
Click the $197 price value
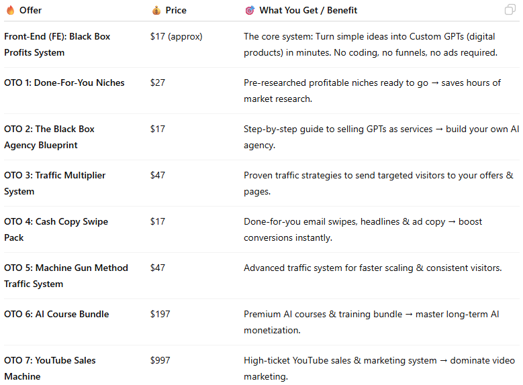pyautogui.click(x=160, y=314)
